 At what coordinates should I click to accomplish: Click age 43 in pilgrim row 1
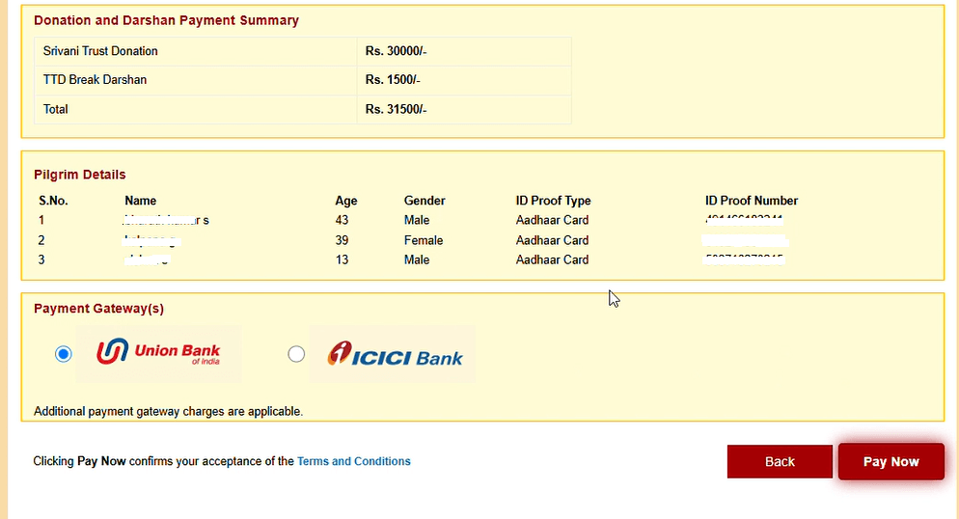pos(342,220)
